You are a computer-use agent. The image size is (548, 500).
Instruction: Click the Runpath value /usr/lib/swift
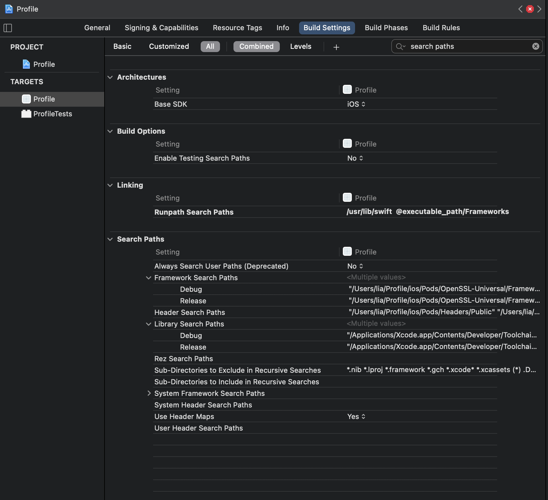point(369,211)
